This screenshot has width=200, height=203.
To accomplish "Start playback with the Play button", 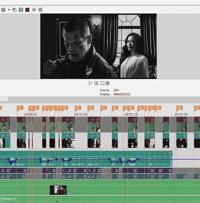I will (91, 83).
